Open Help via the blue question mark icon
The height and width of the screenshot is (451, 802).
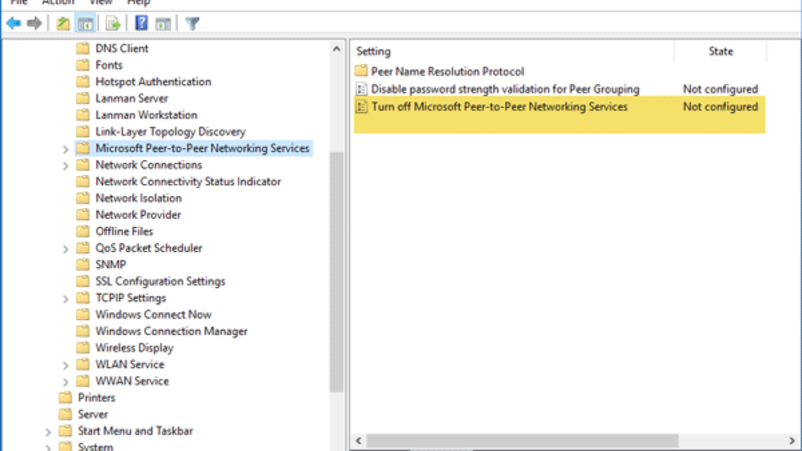[141, 24]
